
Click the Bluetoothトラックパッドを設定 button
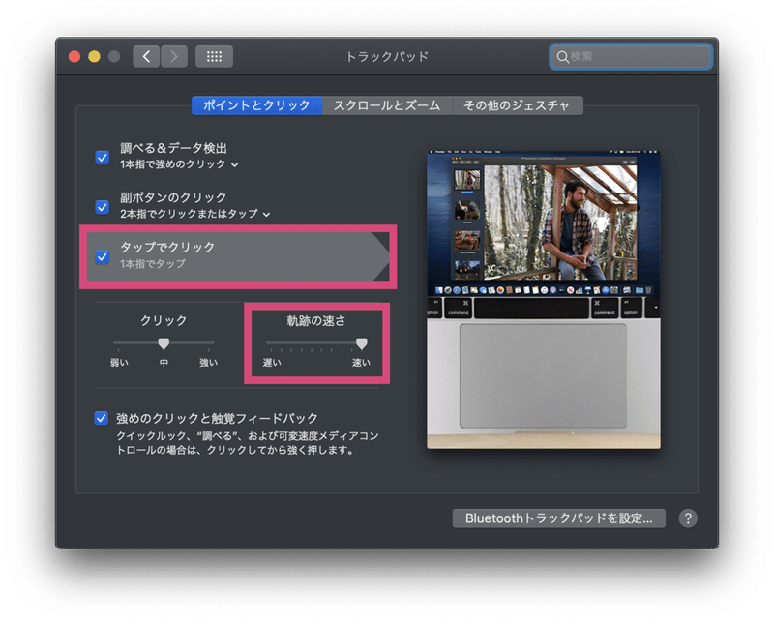(559, 516)
